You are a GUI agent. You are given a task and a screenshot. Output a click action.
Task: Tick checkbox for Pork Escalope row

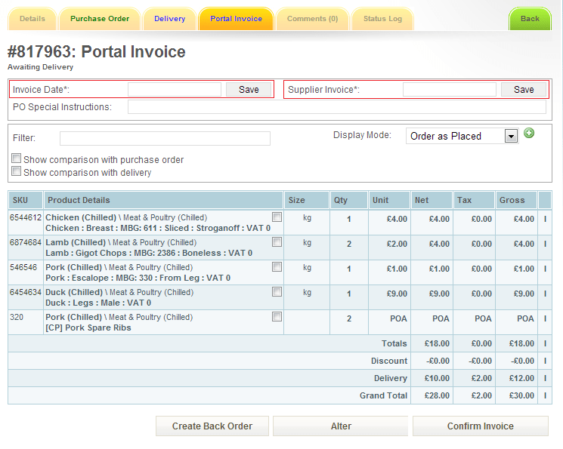277,267
